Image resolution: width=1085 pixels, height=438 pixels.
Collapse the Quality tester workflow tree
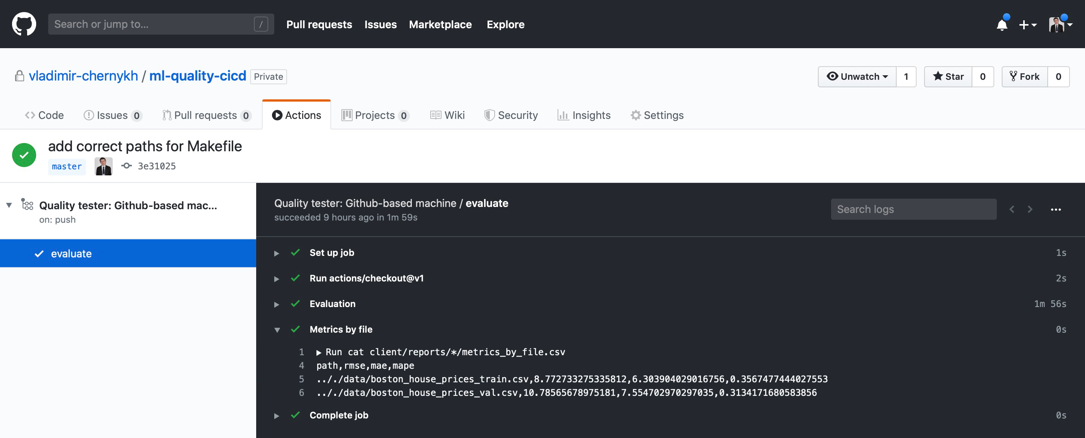pos(9,205)
